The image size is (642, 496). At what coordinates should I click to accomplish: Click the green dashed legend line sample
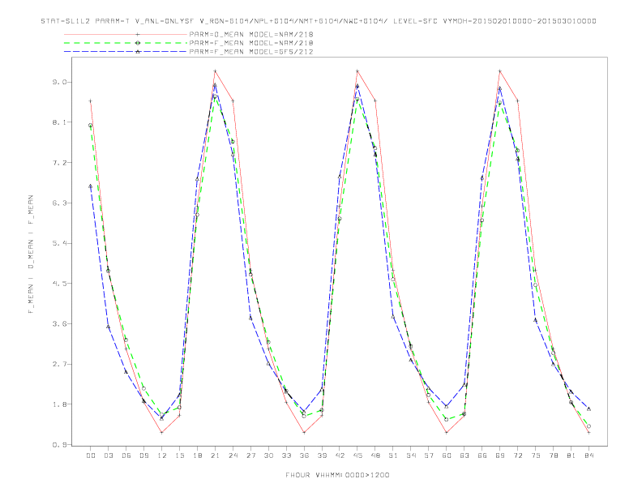pyautogui.click(x=126, y=43)
